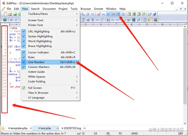The height and width of the screenshot is (136, 188).
Task: Toggle the Word wrap toolbar icon
Action: [108, 14]
